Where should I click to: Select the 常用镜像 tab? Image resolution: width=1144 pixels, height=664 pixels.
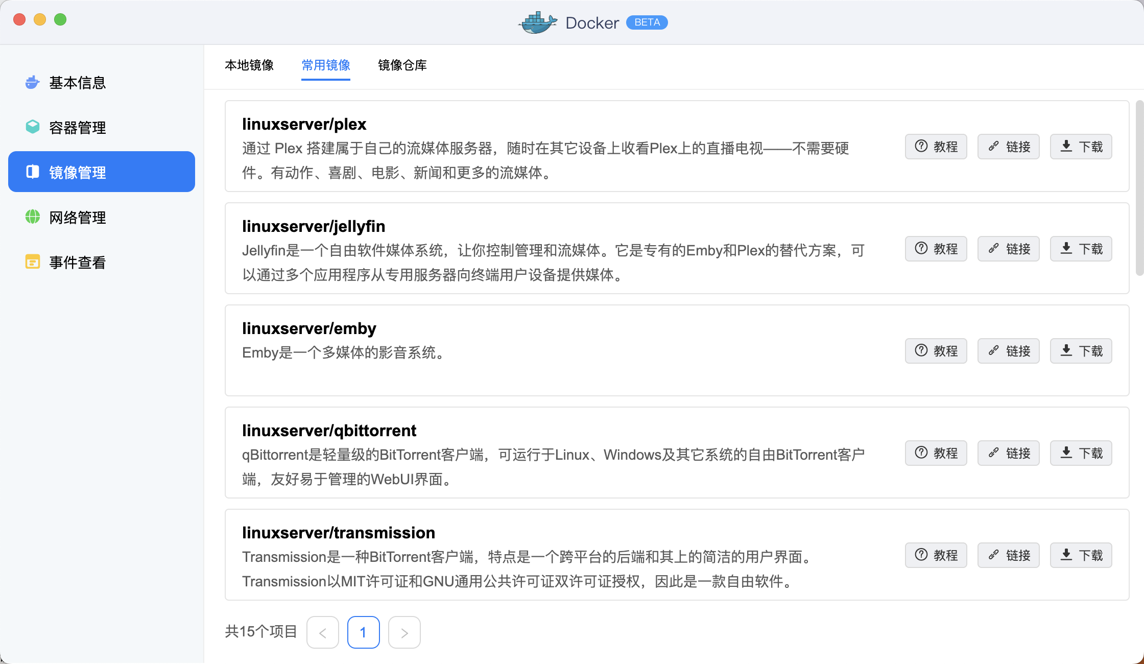[326, 65]
